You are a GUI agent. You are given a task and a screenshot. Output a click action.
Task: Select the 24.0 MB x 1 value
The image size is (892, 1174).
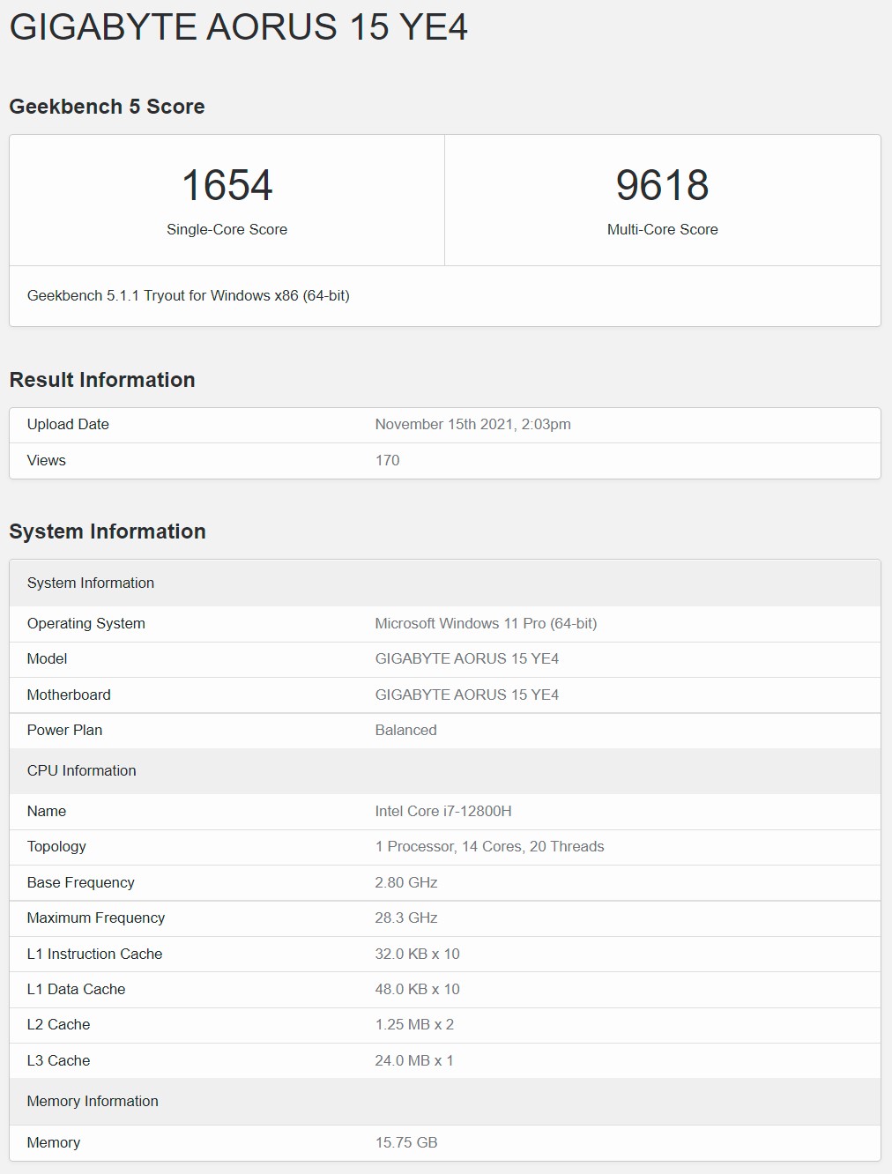coord(414,1060)
